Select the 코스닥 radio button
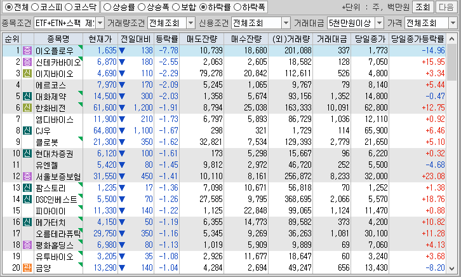The width and height of the screenshot is (461, 277). tap(68, 7)
